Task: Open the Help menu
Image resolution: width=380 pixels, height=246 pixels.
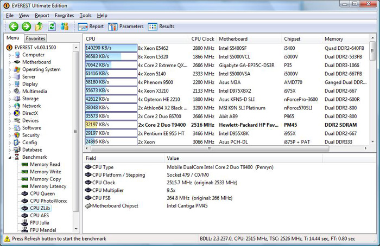Action: click(102, 16)
